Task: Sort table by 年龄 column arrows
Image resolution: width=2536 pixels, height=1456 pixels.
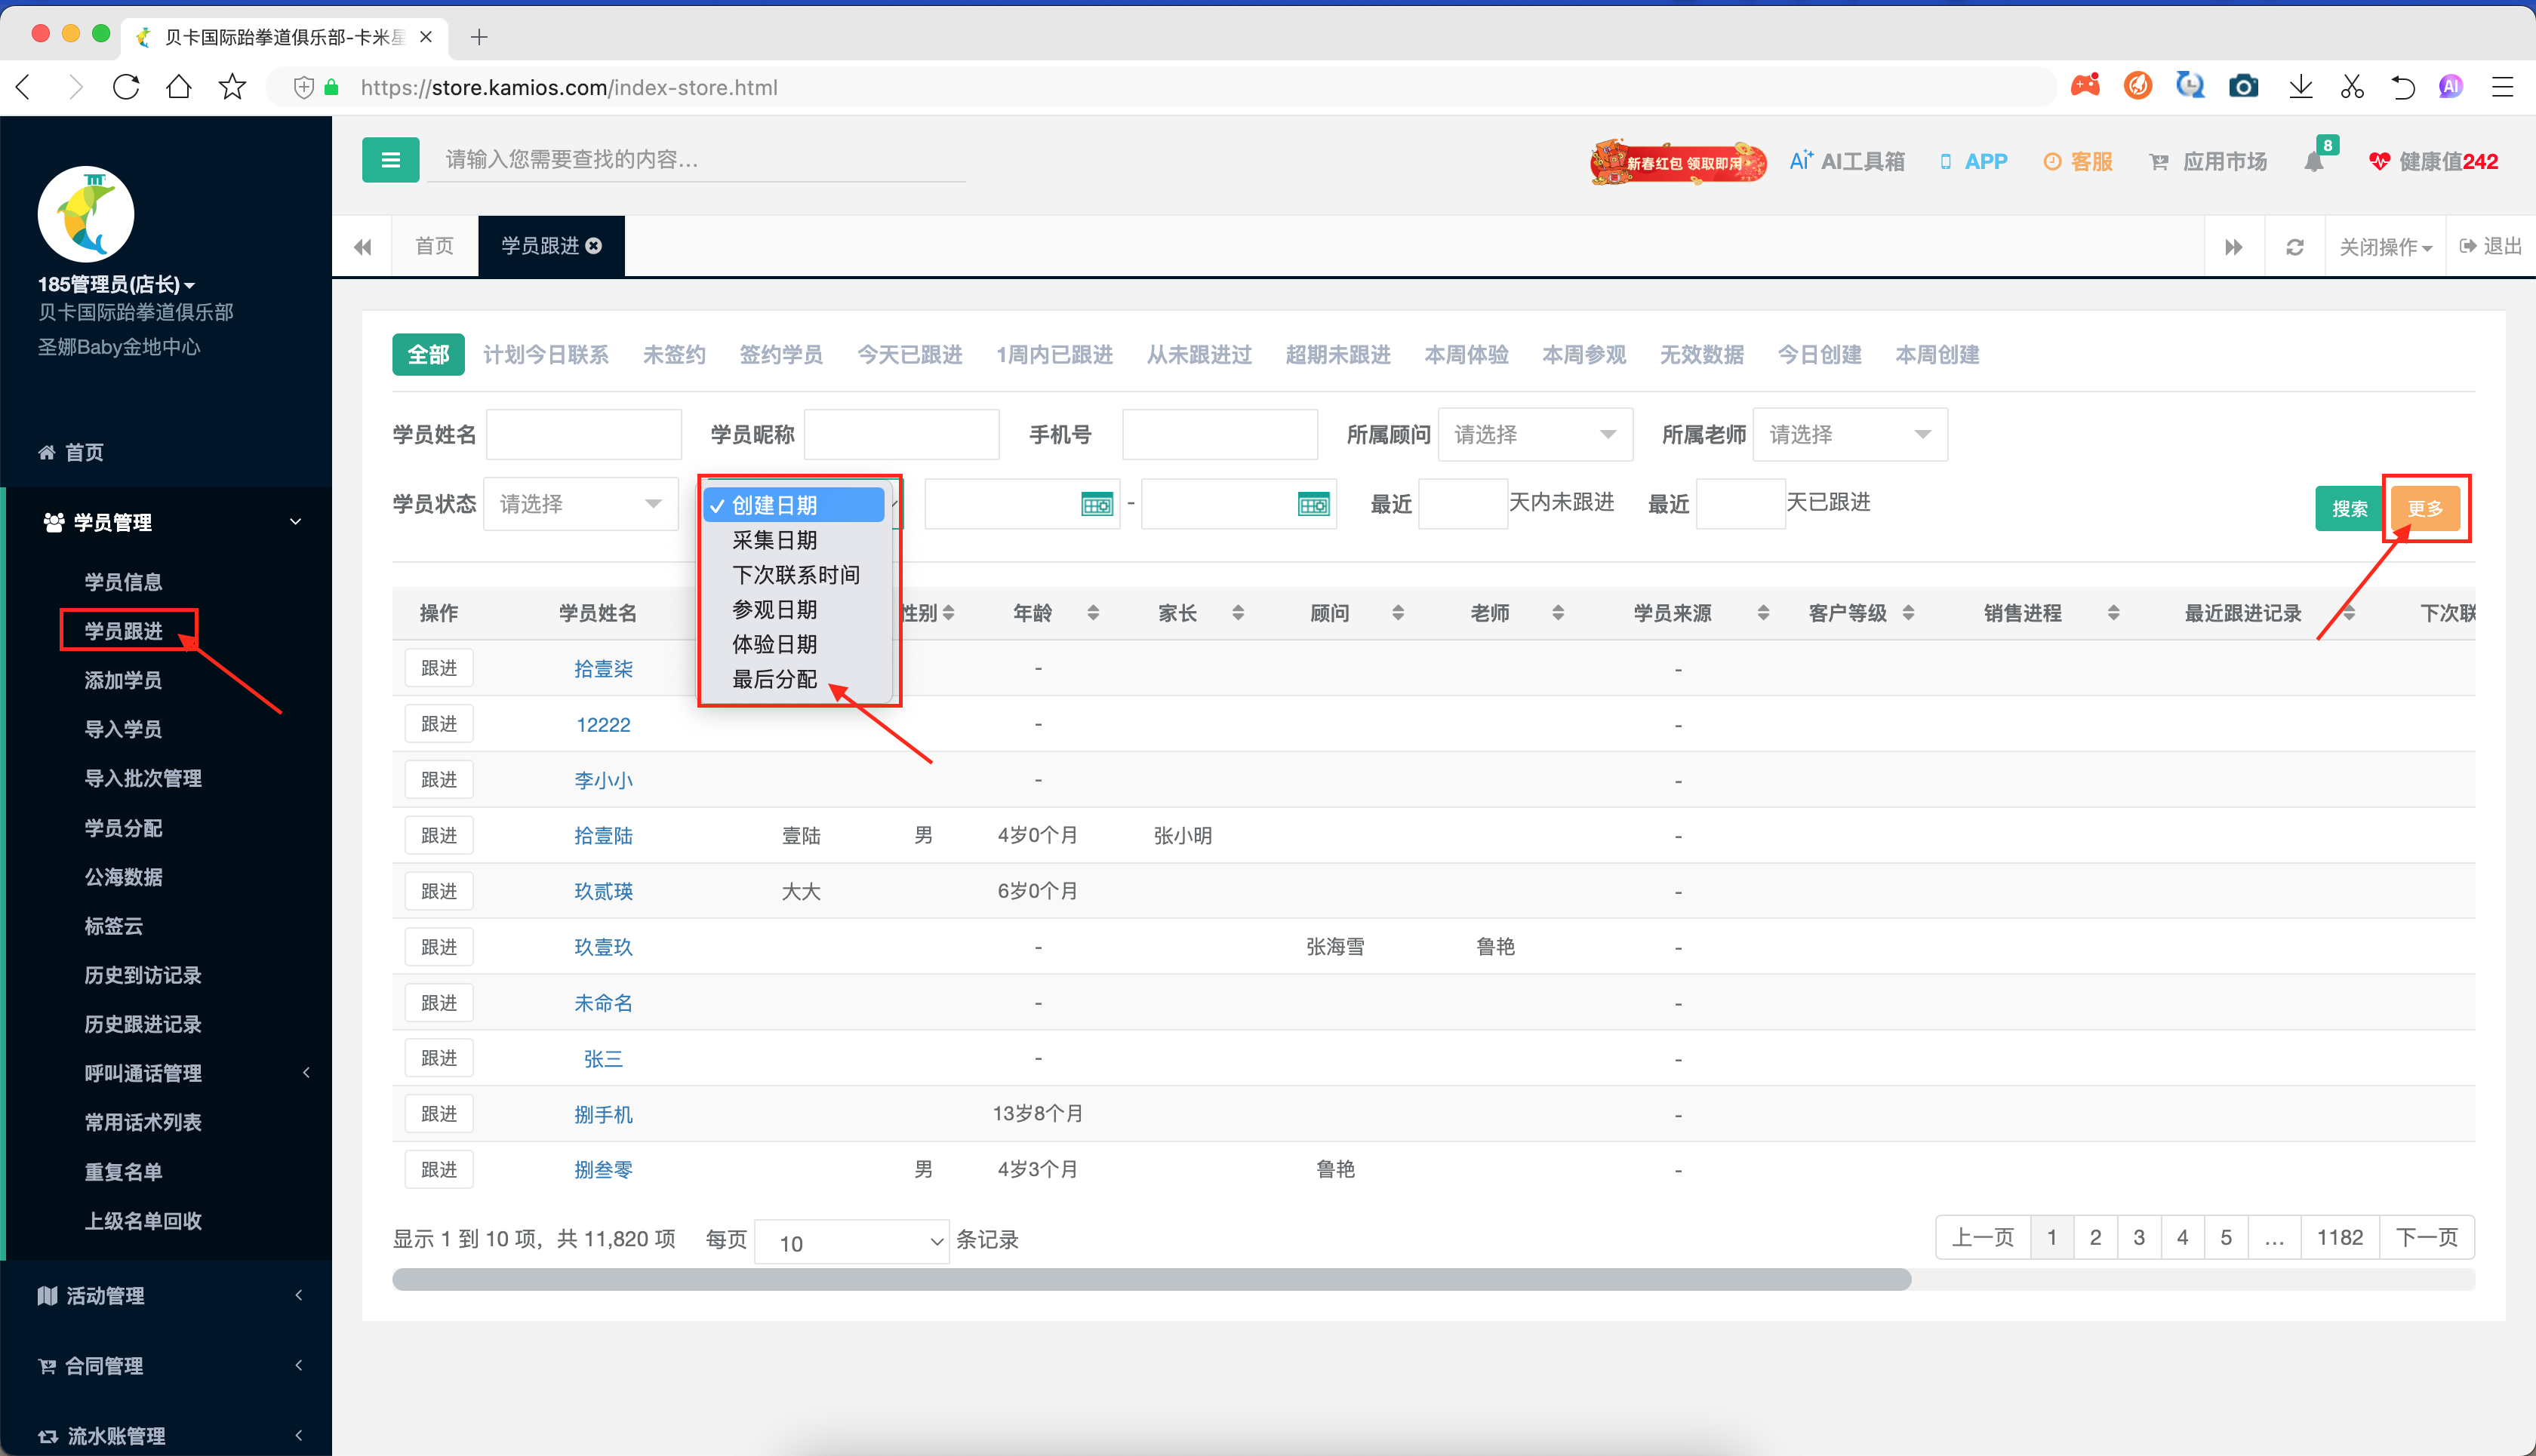Action: (x=1092, y=613)
